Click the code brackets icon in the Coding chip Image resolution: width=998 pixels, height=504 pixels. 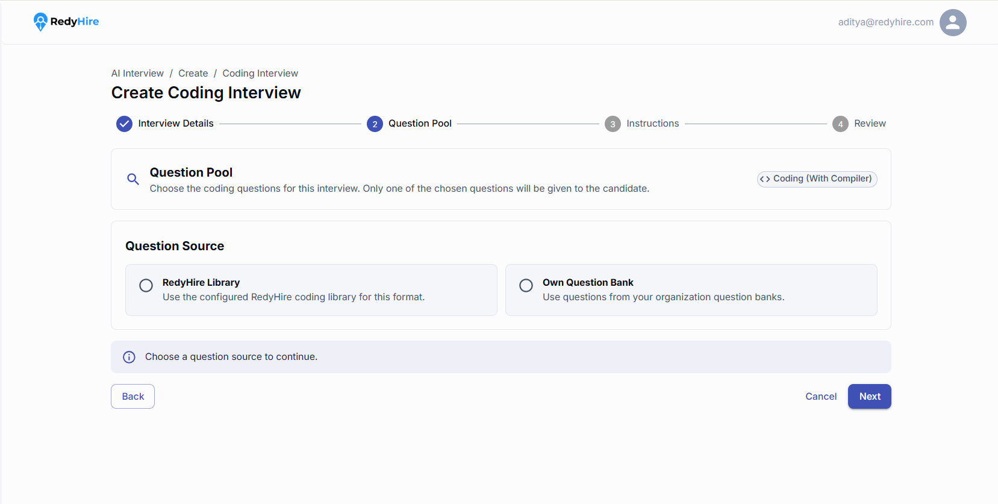765,179
